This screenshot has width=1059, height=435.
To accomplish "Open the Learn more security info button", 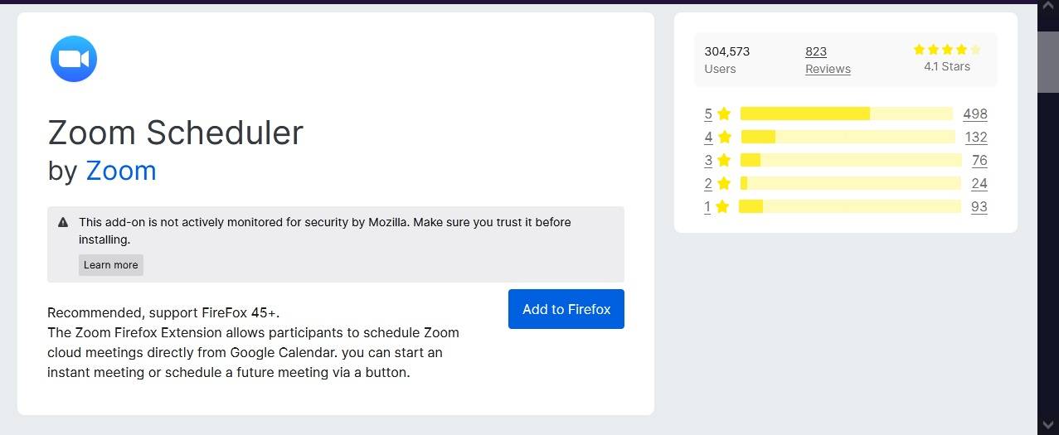I will [111, 265].
